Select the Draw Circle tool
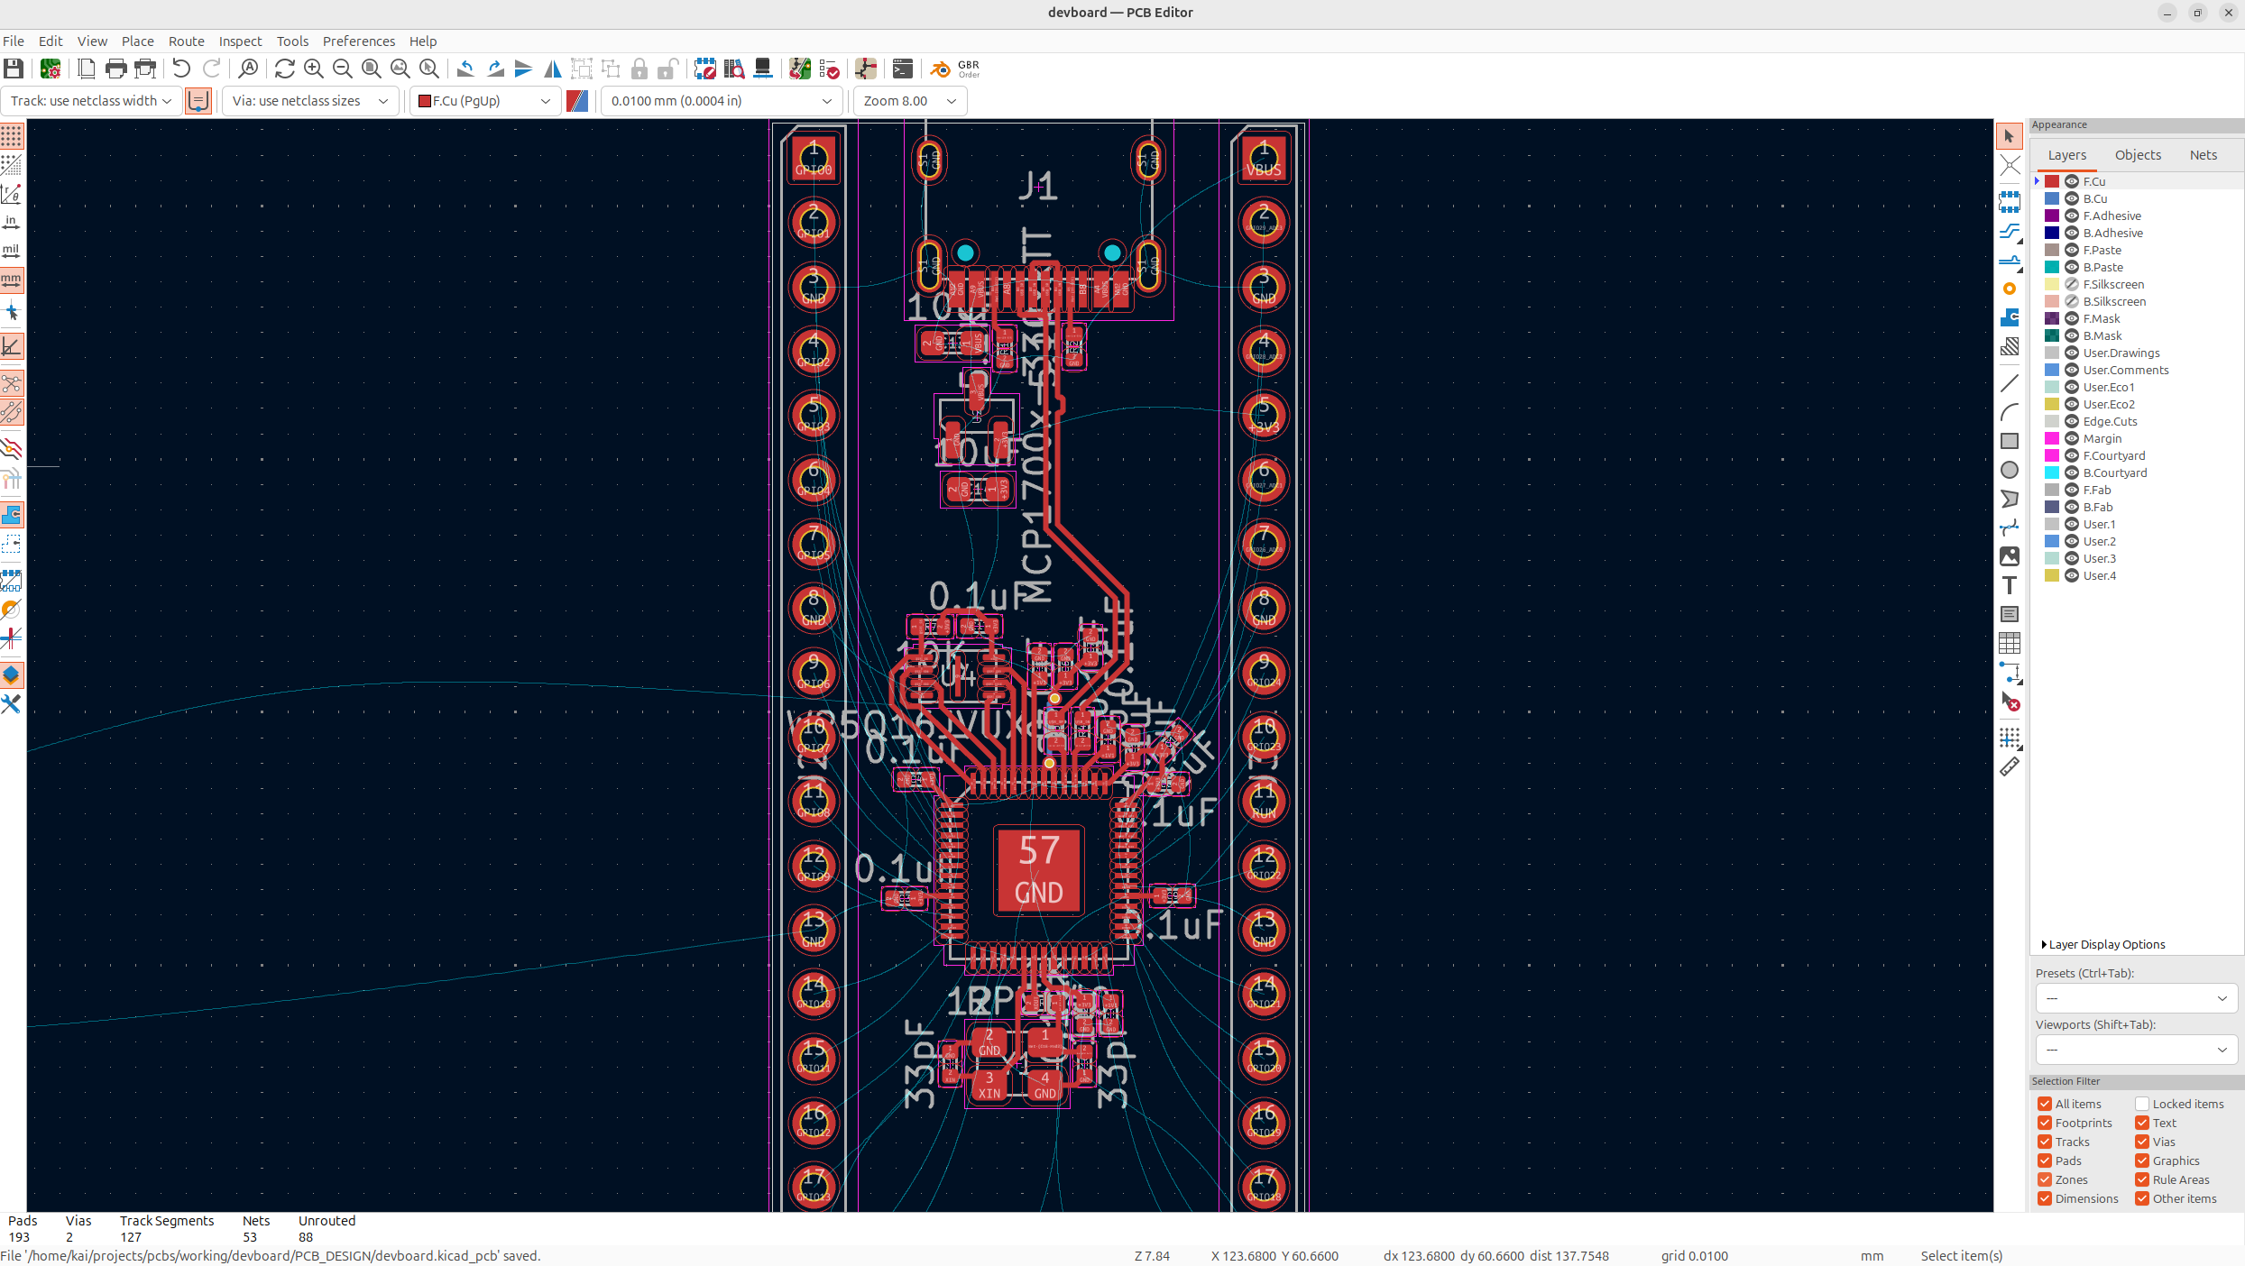The height and width of the screenshot is (1266, 2245). pos(2009,470)
